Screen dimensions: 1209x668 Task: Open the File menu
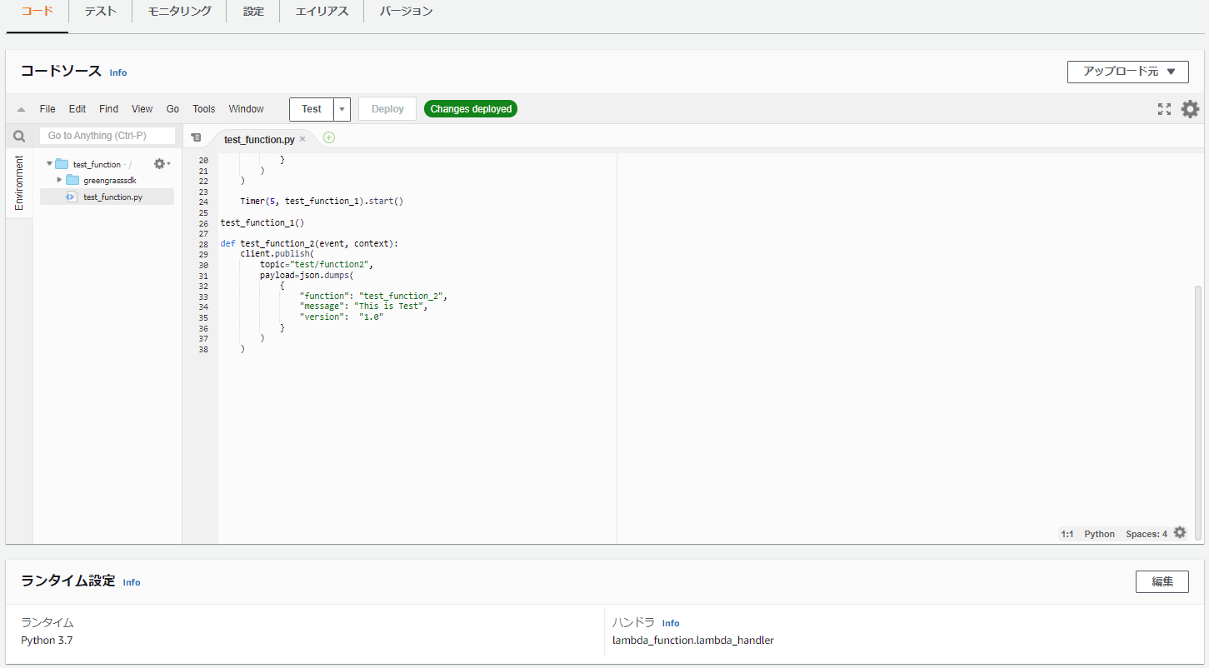(x=47, y=109)
